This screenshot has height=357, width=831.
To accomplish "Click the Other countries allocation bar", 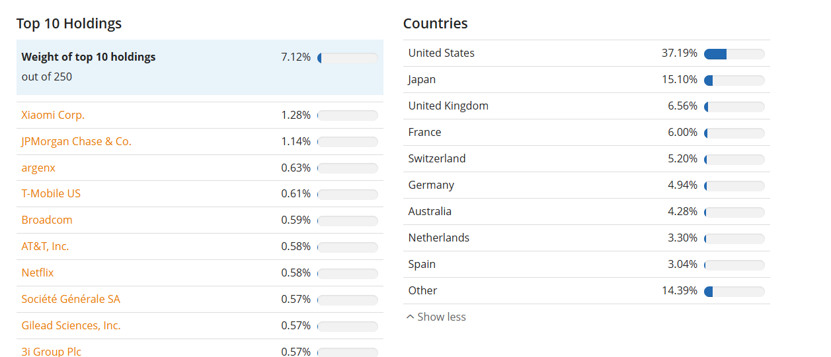I will (734, 292).
